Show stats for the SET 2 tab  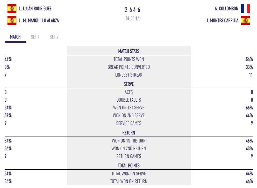(54, 37)
